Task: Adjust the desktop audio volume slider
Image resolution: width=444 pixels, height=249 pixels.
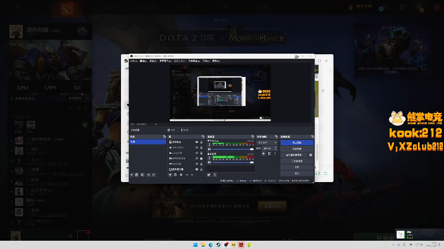Action: (x=233, y=162)
